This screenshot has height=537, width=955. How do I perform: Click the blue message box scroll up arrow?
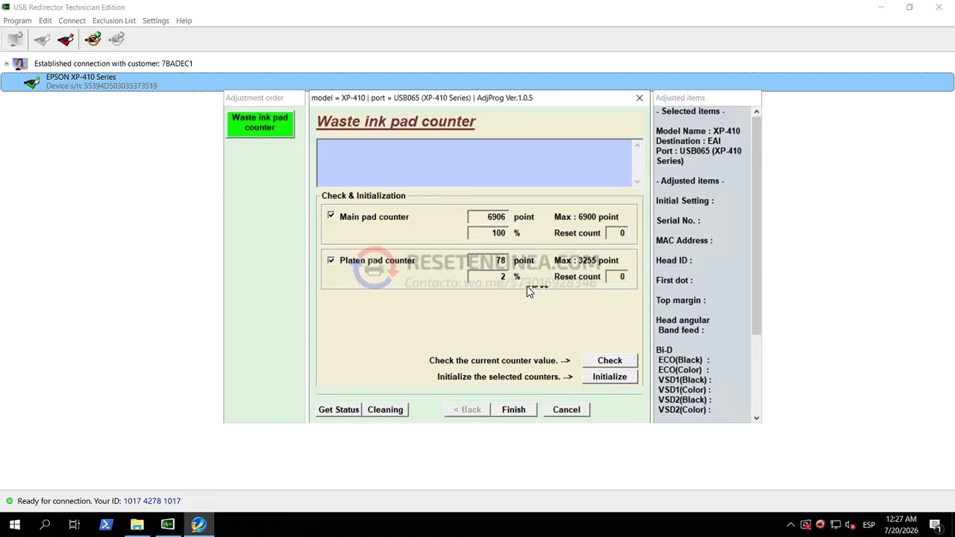pos(637,145)
